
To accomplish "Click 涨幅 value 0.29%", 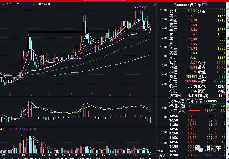I will pos(192,72).
